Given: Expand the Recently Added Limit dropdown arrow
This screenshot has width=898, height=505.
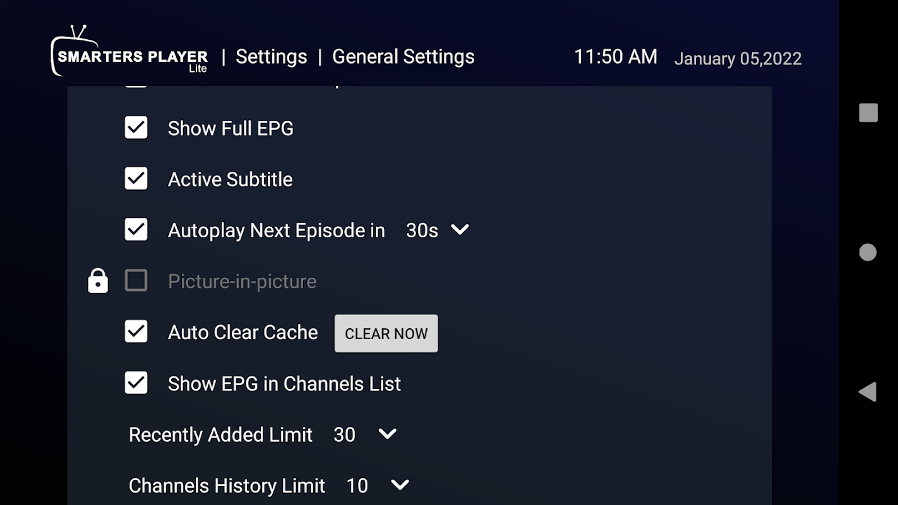Looking at the screenshot, I should (x=387, y=434).
